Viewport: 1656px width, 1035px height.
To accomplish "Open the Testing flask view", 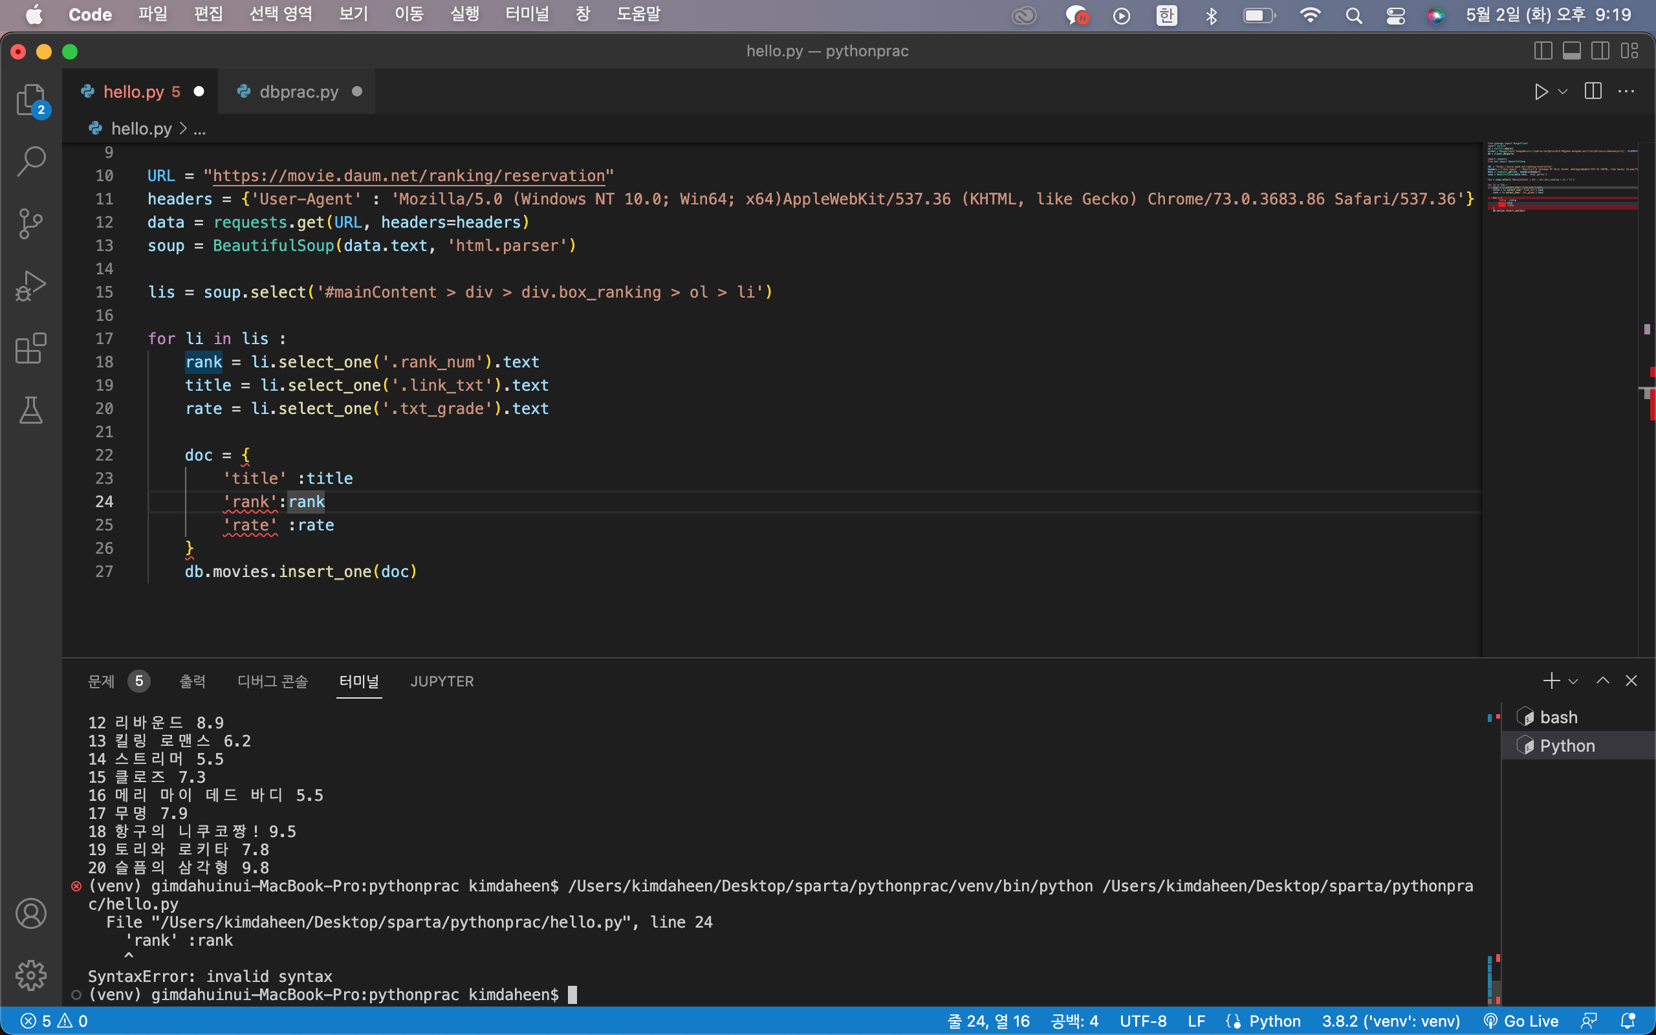I will (31, 409).
